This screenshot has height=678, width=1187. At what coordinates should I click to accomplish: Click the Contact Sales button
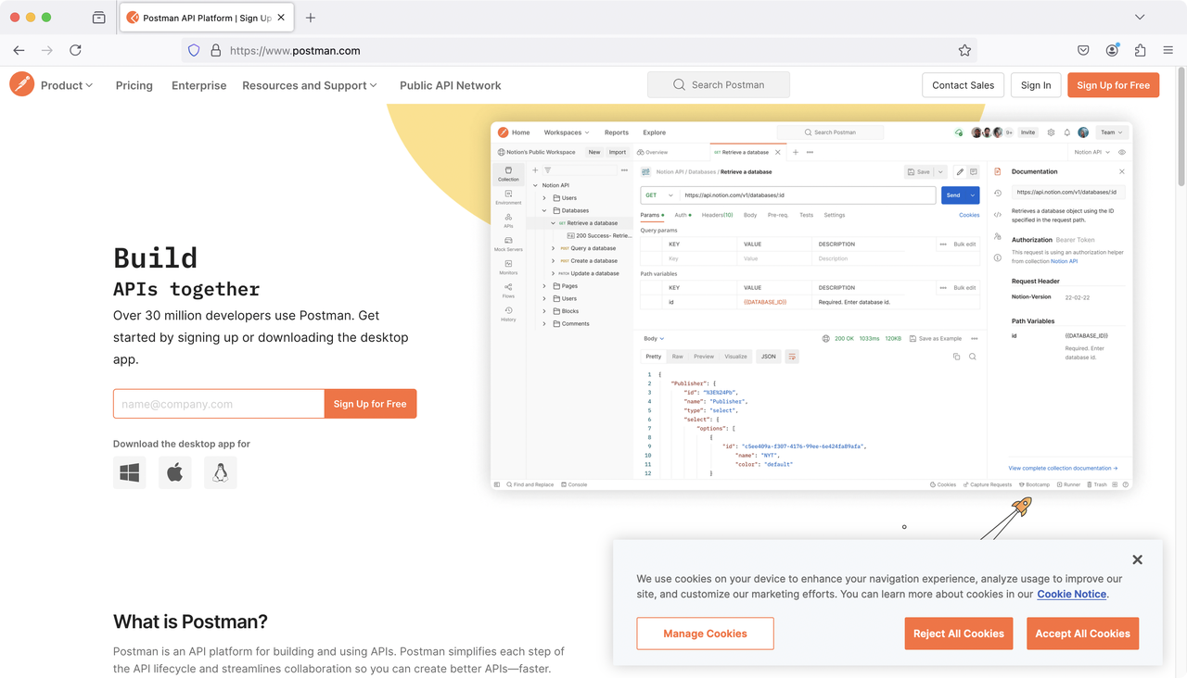click(964, 85)
